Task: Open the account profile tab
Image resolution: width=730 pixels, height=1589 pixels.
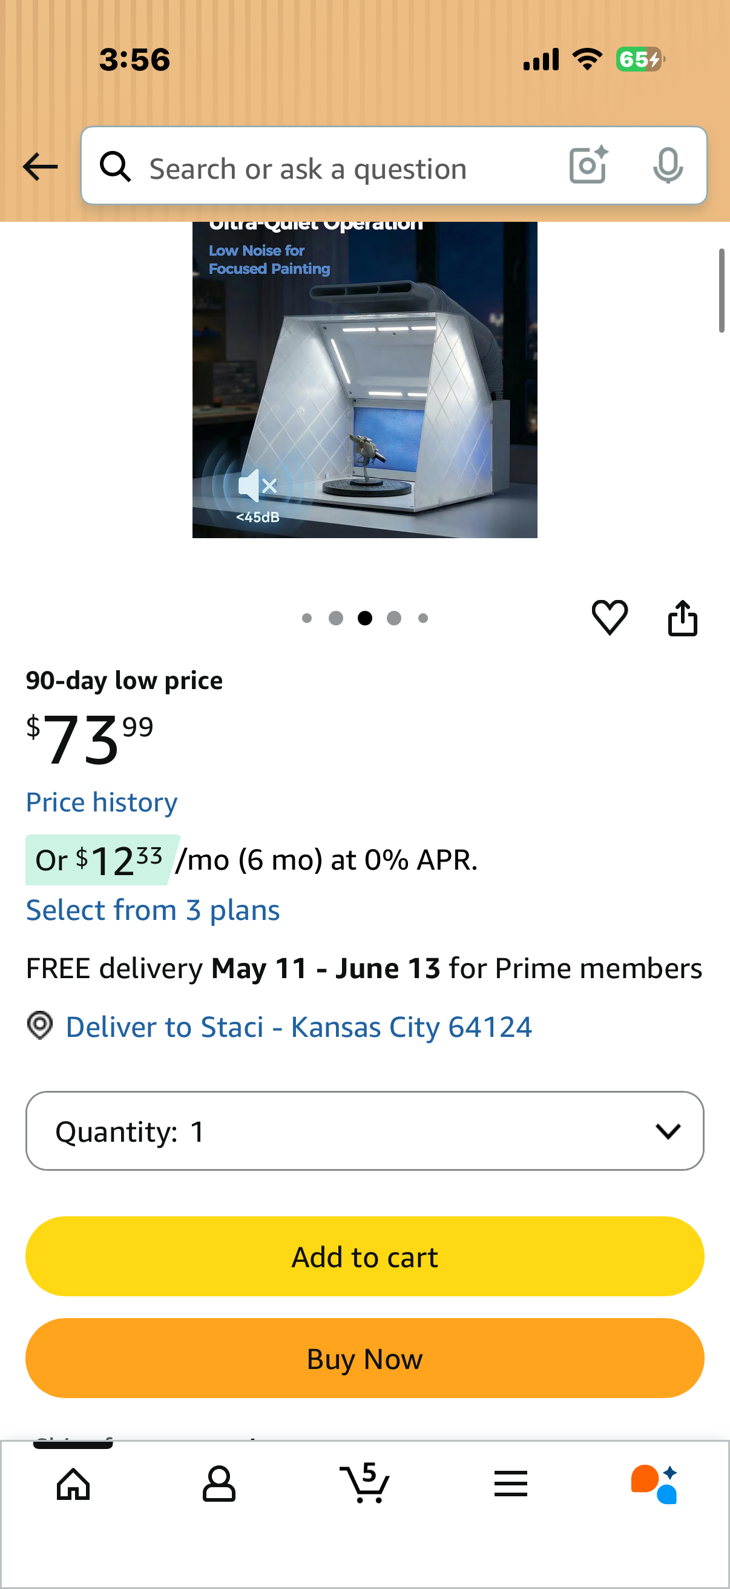Action: (219, 1484)
